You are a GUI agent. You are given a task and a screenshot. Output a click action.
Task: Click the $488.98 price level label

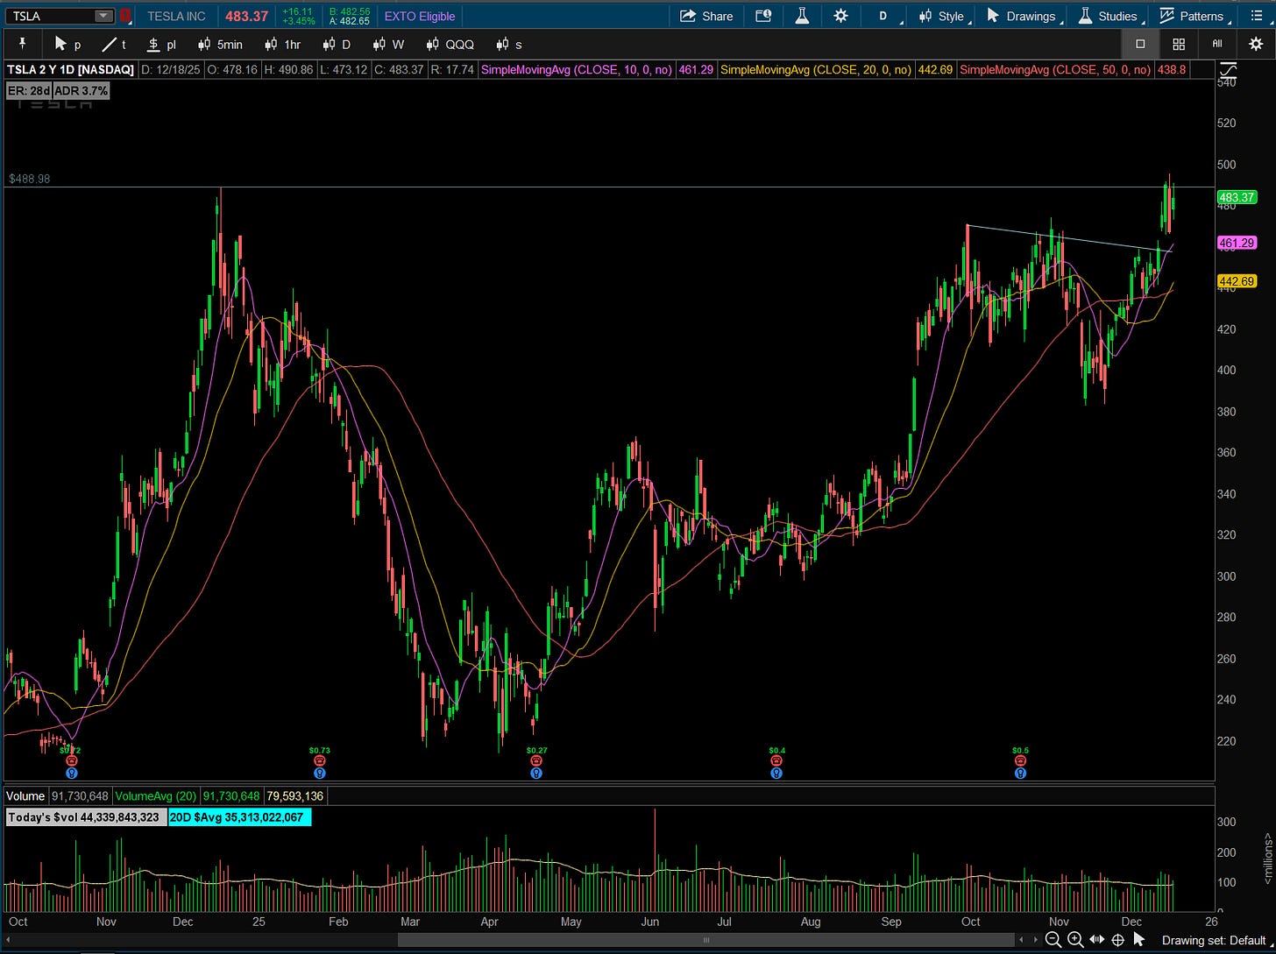29,179
